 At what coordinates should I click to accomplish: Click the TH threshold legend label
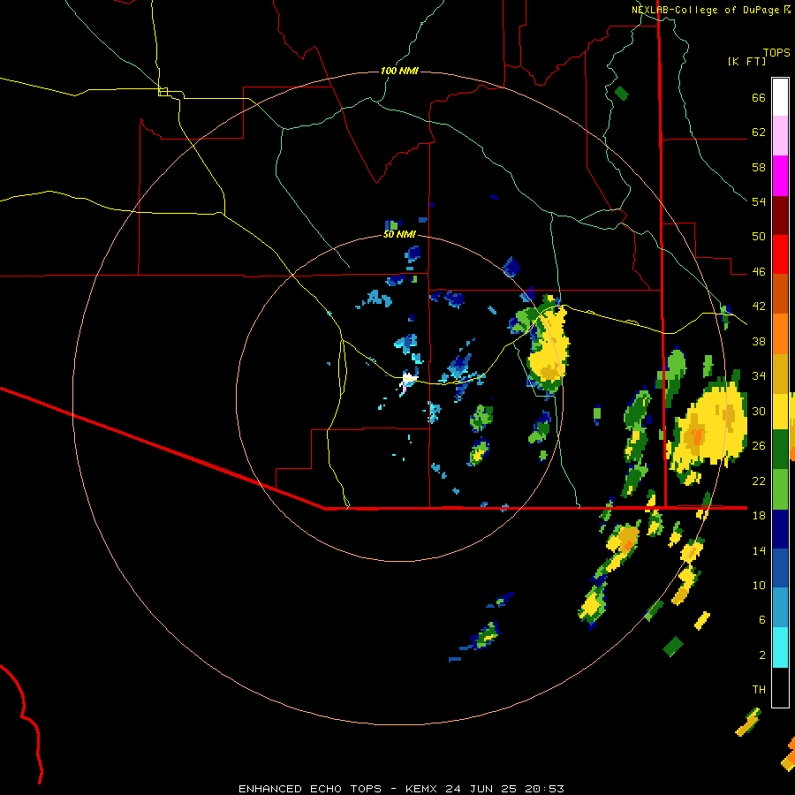pyautogui.click(x=759, y=690)
